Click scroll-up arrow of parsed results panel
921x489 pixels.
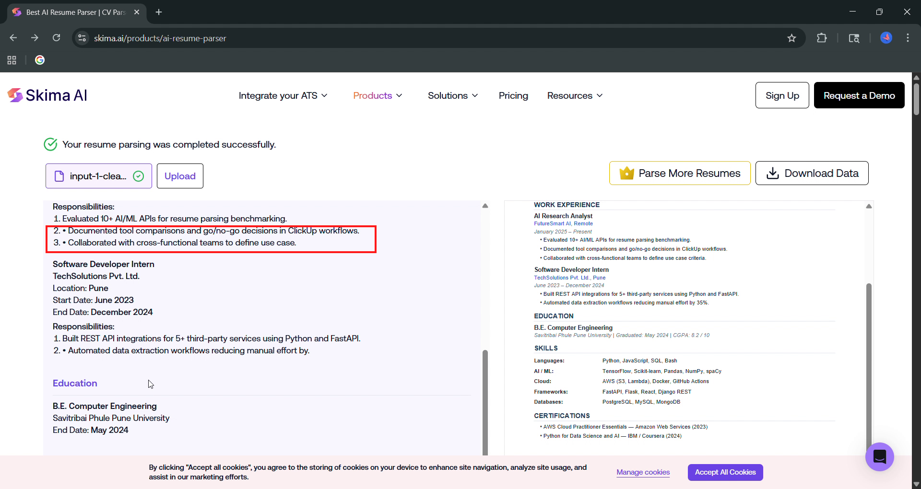(485, 206)
